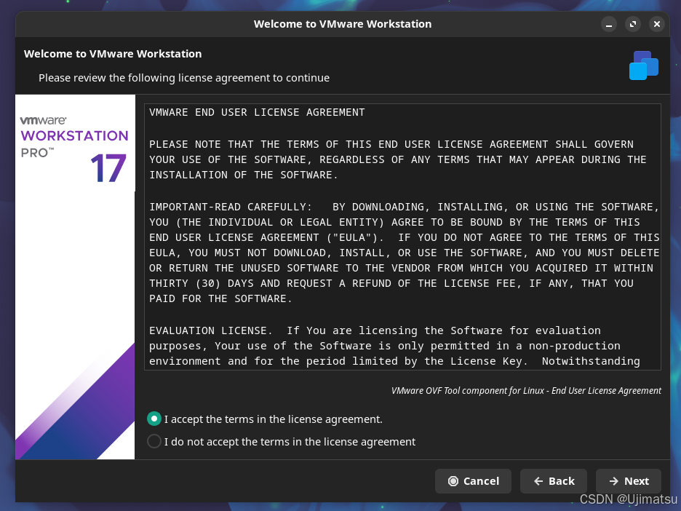681x511 pixels.
Task: Click the 'EVALUATION LICENSE.' paragraph text
Action: tap(394, 346)
